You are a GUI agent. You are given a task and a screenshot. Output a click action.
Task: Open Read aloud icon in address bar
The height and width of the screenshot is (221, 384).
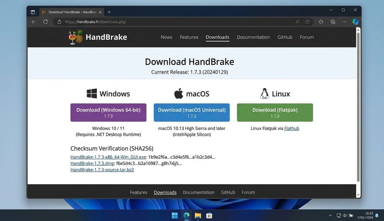[297, 22]
